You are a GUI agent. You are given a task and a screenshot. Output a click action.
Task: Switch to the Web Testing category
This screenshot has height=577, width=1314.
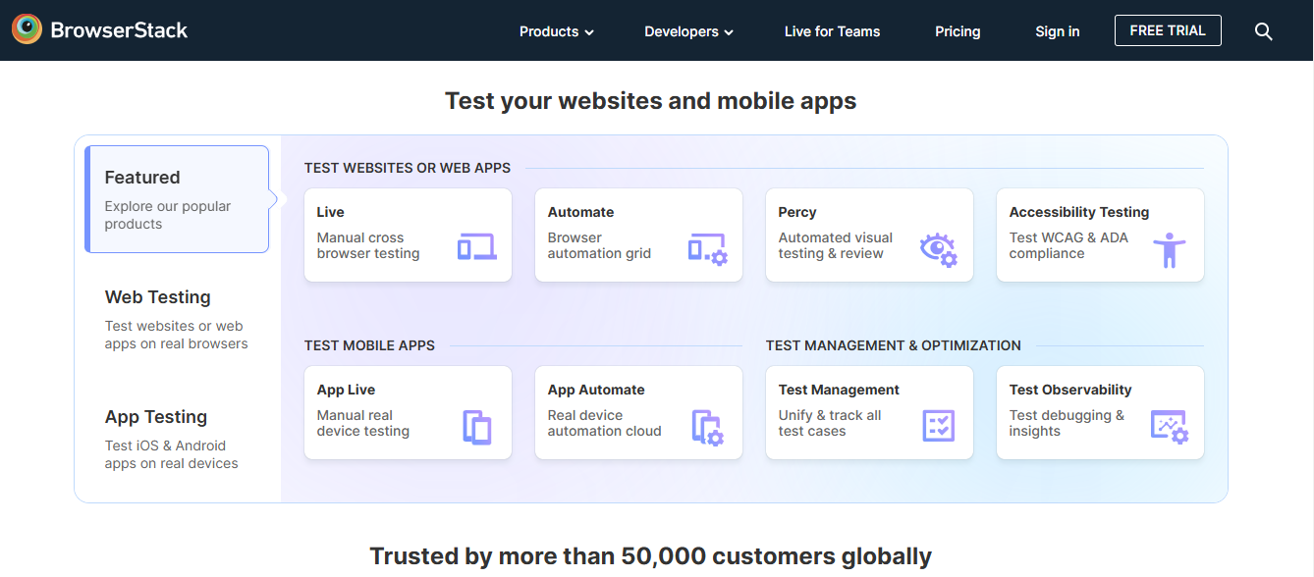(176, 317)
